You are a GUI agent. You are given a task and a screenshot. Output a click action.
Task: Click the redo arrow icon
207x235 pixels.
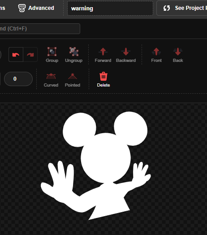tap(30, 55)
